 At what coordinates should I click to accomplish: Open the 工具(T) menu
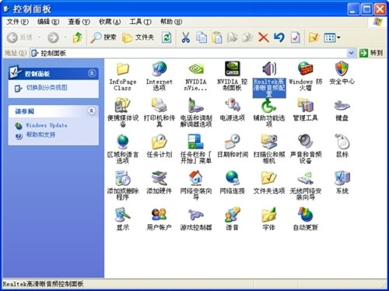click(x=140, y=22)
